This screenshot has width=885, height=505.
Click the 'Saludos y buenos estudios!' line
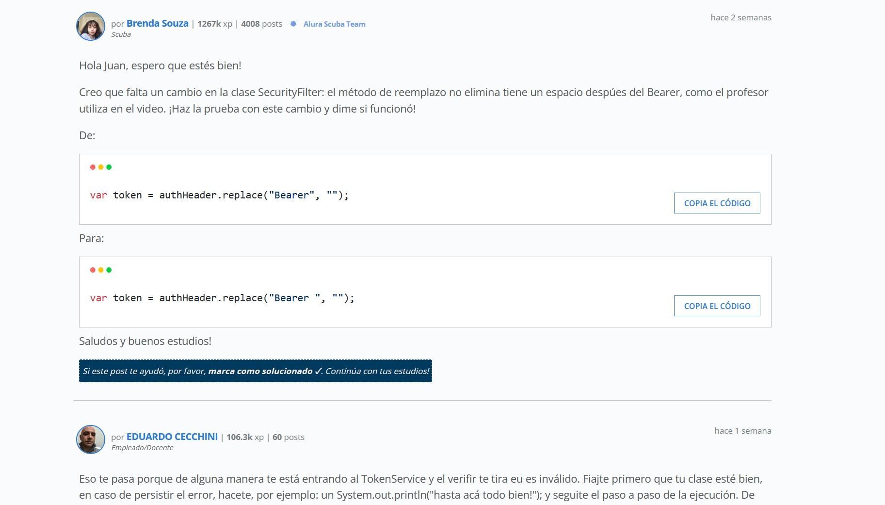(x=145, y=341)
